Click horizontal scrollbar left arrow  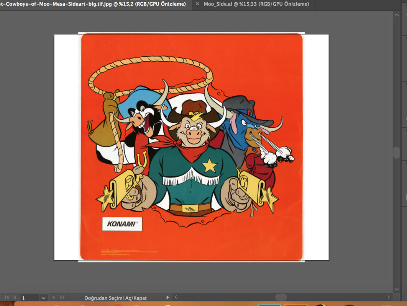coord(176,297)
